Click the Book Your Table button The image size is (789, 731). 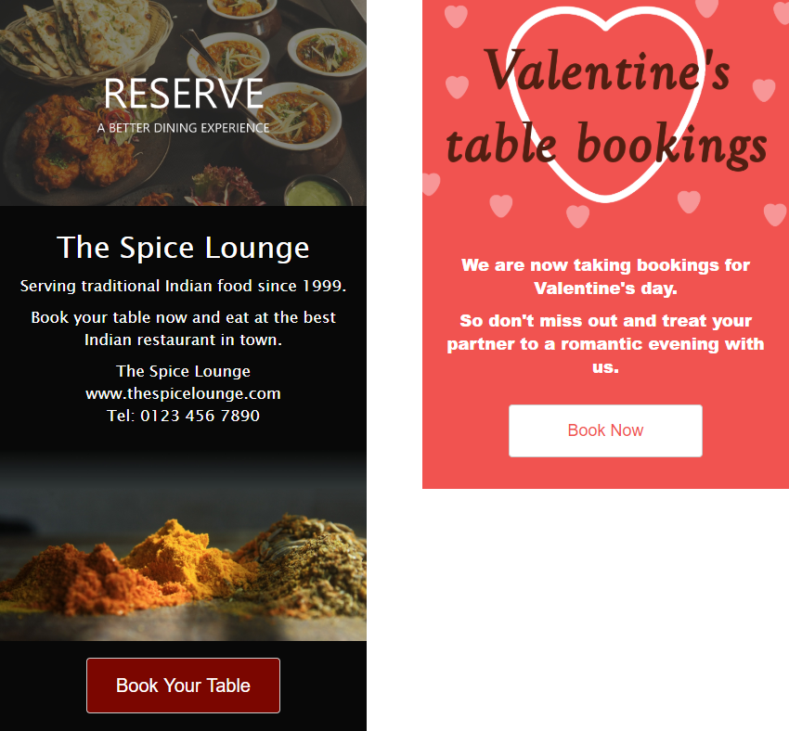183,686
